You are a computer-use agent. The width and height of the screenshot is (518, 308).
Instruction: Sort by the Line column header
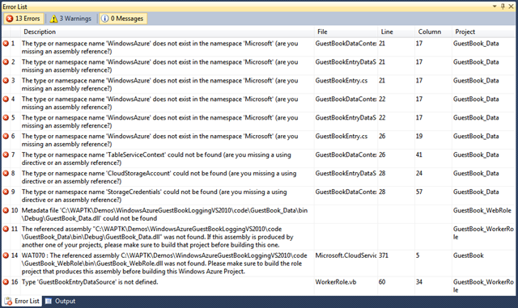(396, 32)
